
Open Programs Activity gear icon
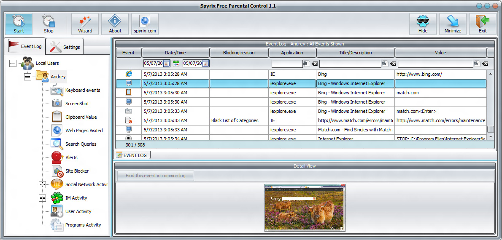pos(57,225)
